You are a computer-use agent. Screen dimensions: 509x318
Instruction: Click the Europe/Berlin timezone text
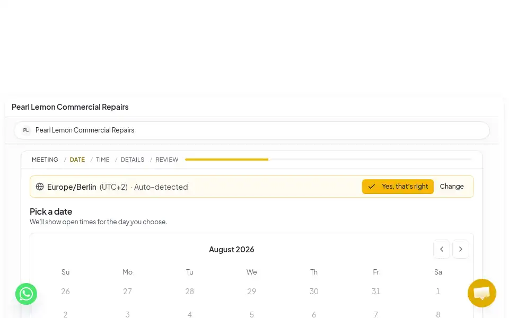tap(72, 187)
